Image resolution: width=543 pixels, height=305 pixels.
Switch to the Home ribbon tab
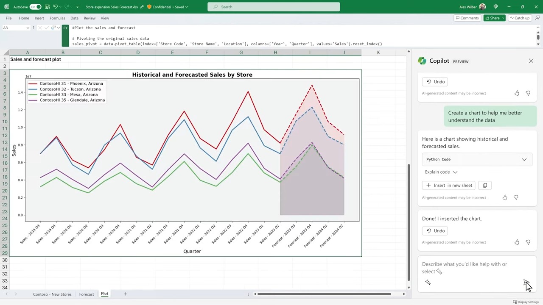click(24, 18)
